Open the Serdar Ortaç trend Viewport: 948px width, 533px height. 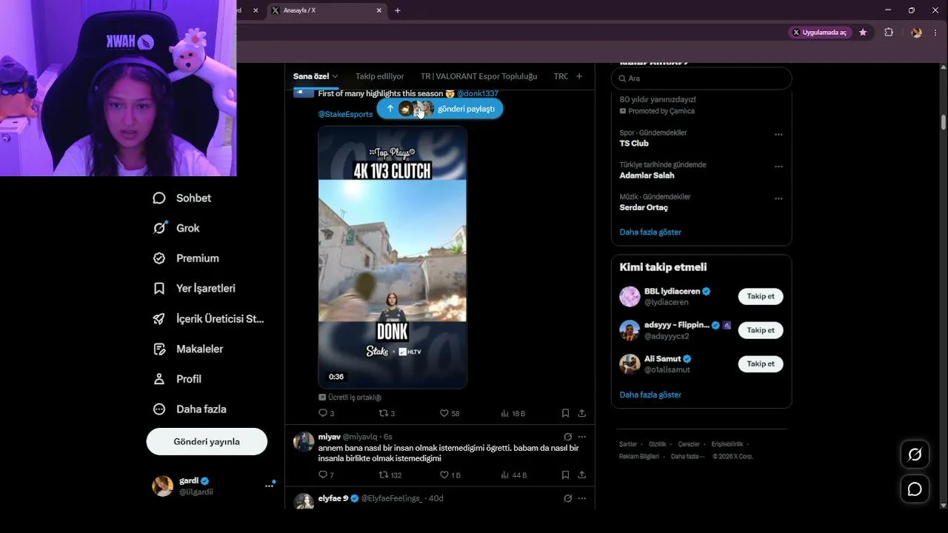coord(643,207)
